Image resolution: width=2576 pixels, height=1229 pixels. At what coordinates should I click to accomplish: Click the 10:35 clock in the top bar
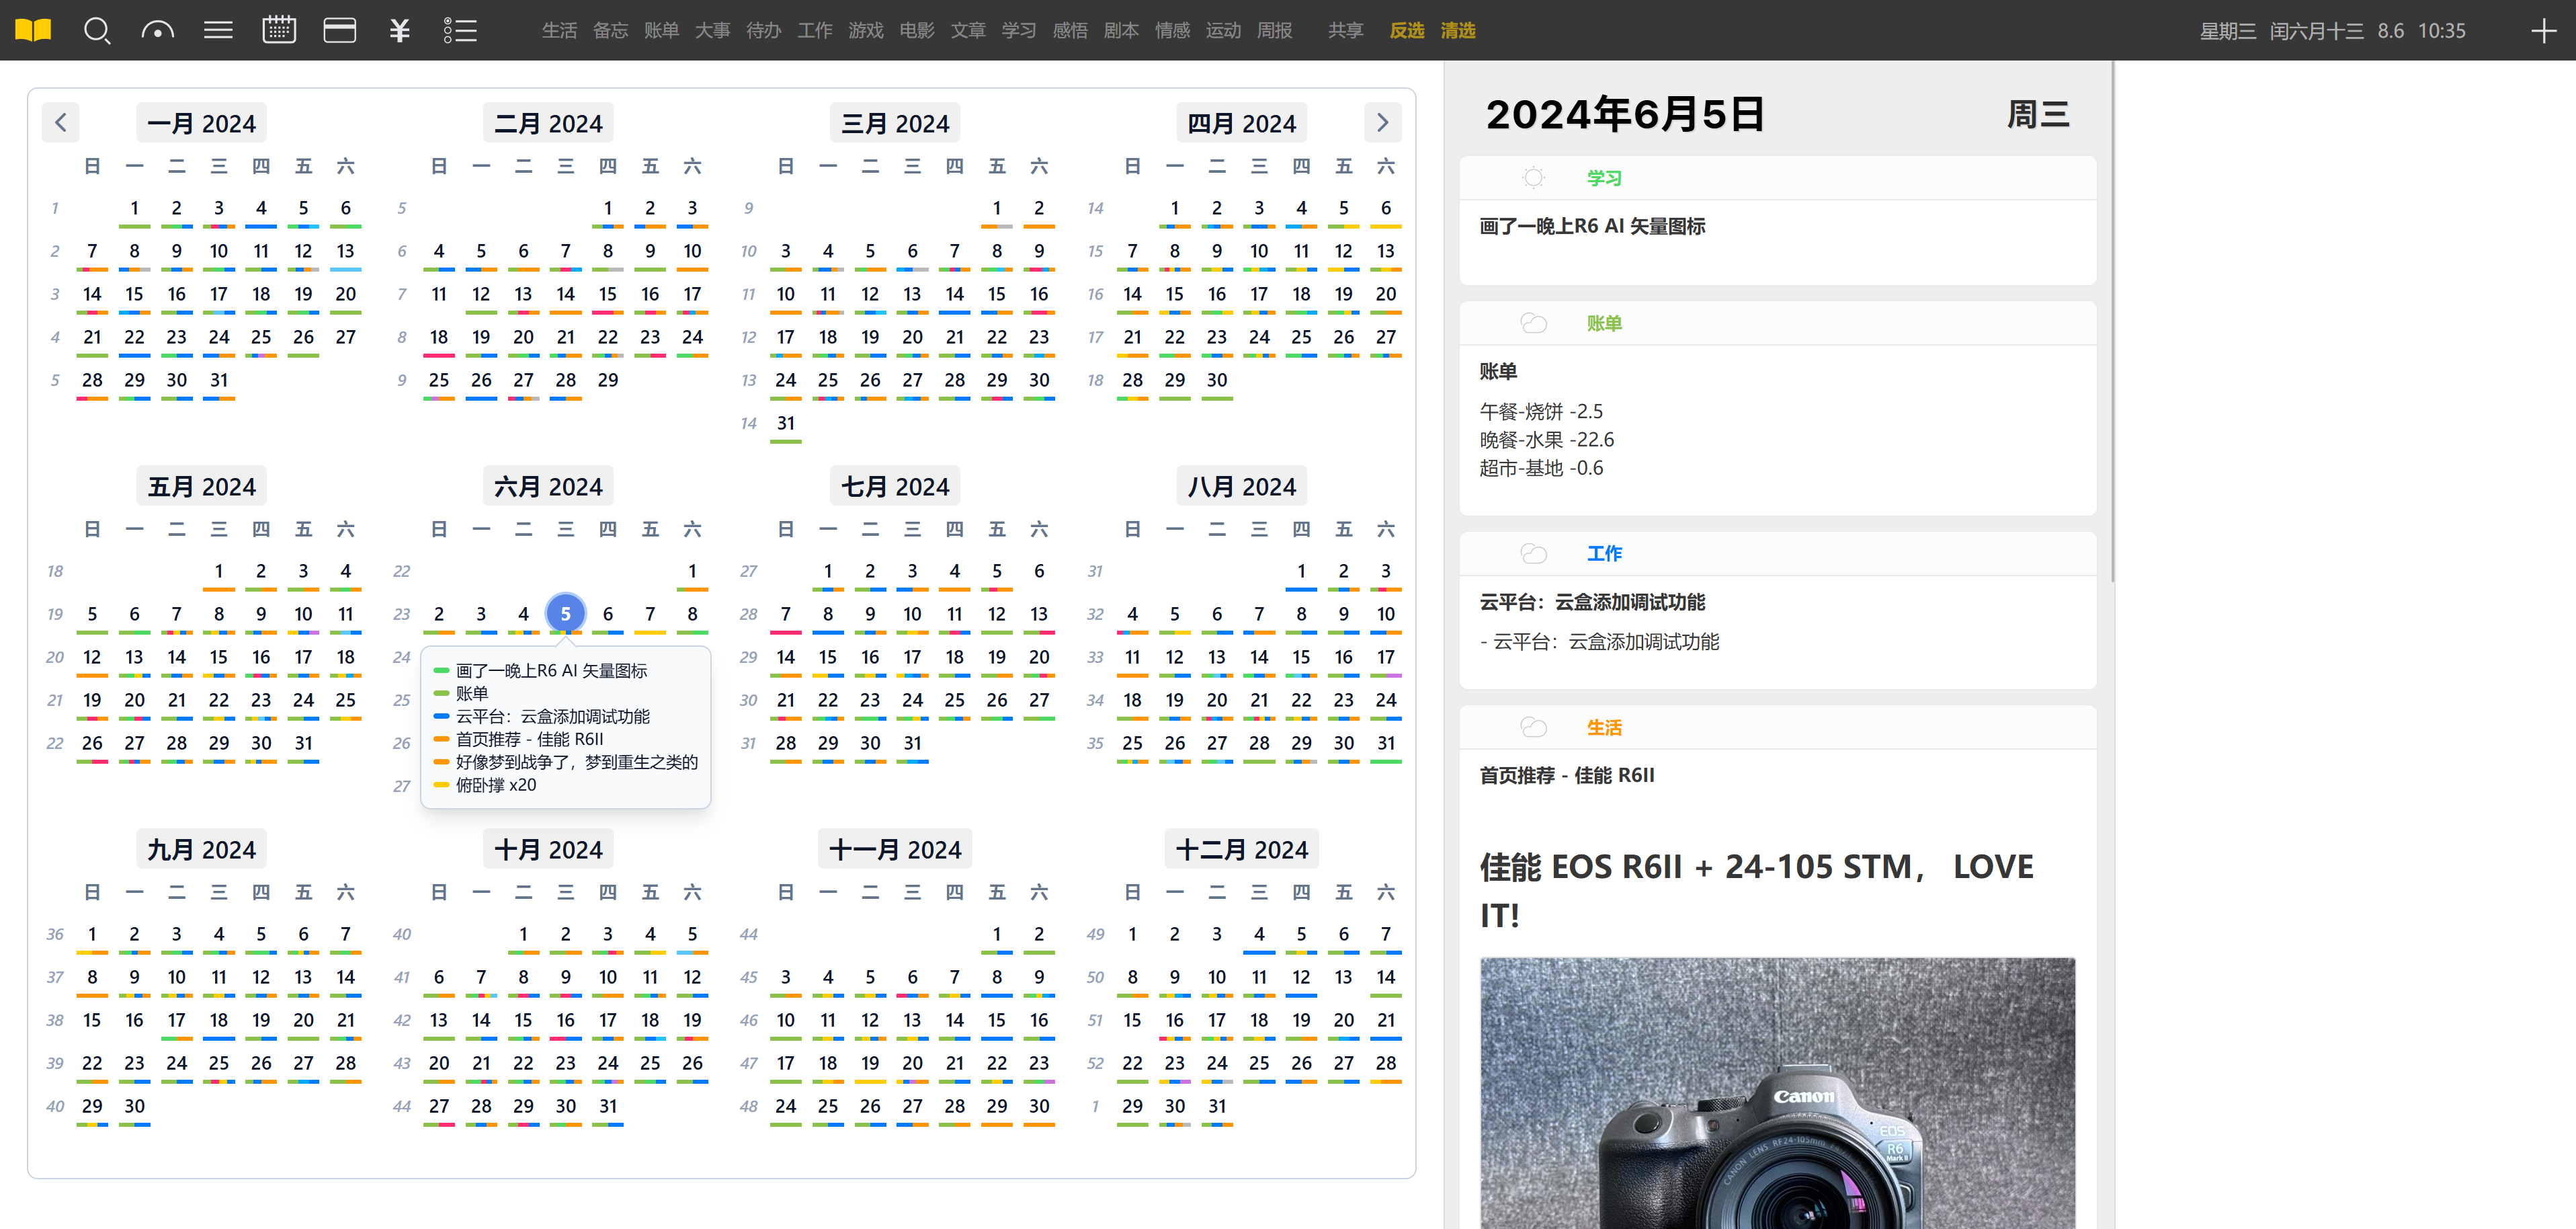(2441, 30)
